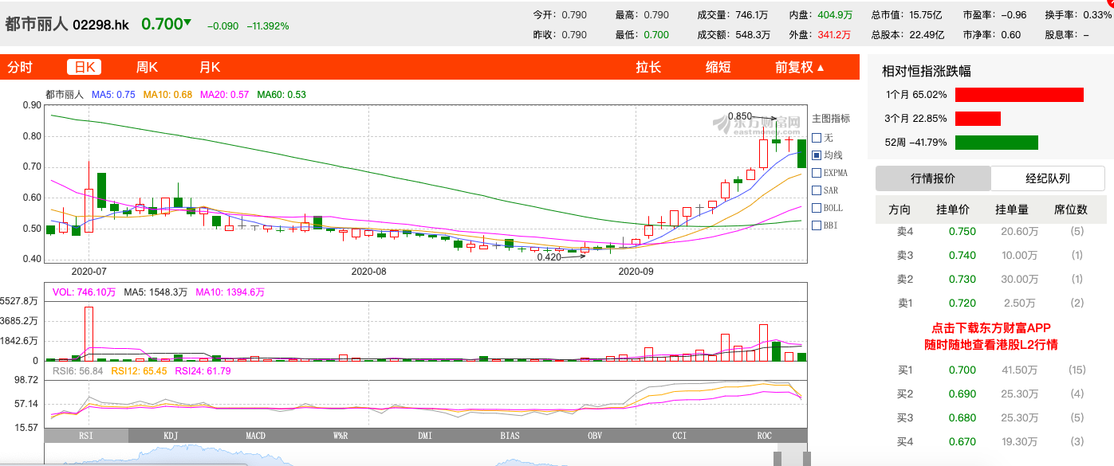Click the 相对恒指涨跌幅 heading

tap(927, 71)
